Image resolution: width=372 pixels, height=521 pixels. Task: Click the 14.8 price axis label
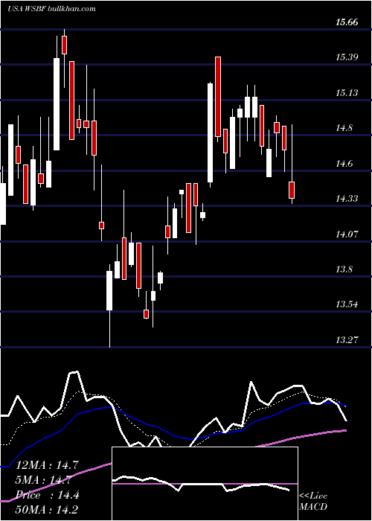click(x=344, y=128)
